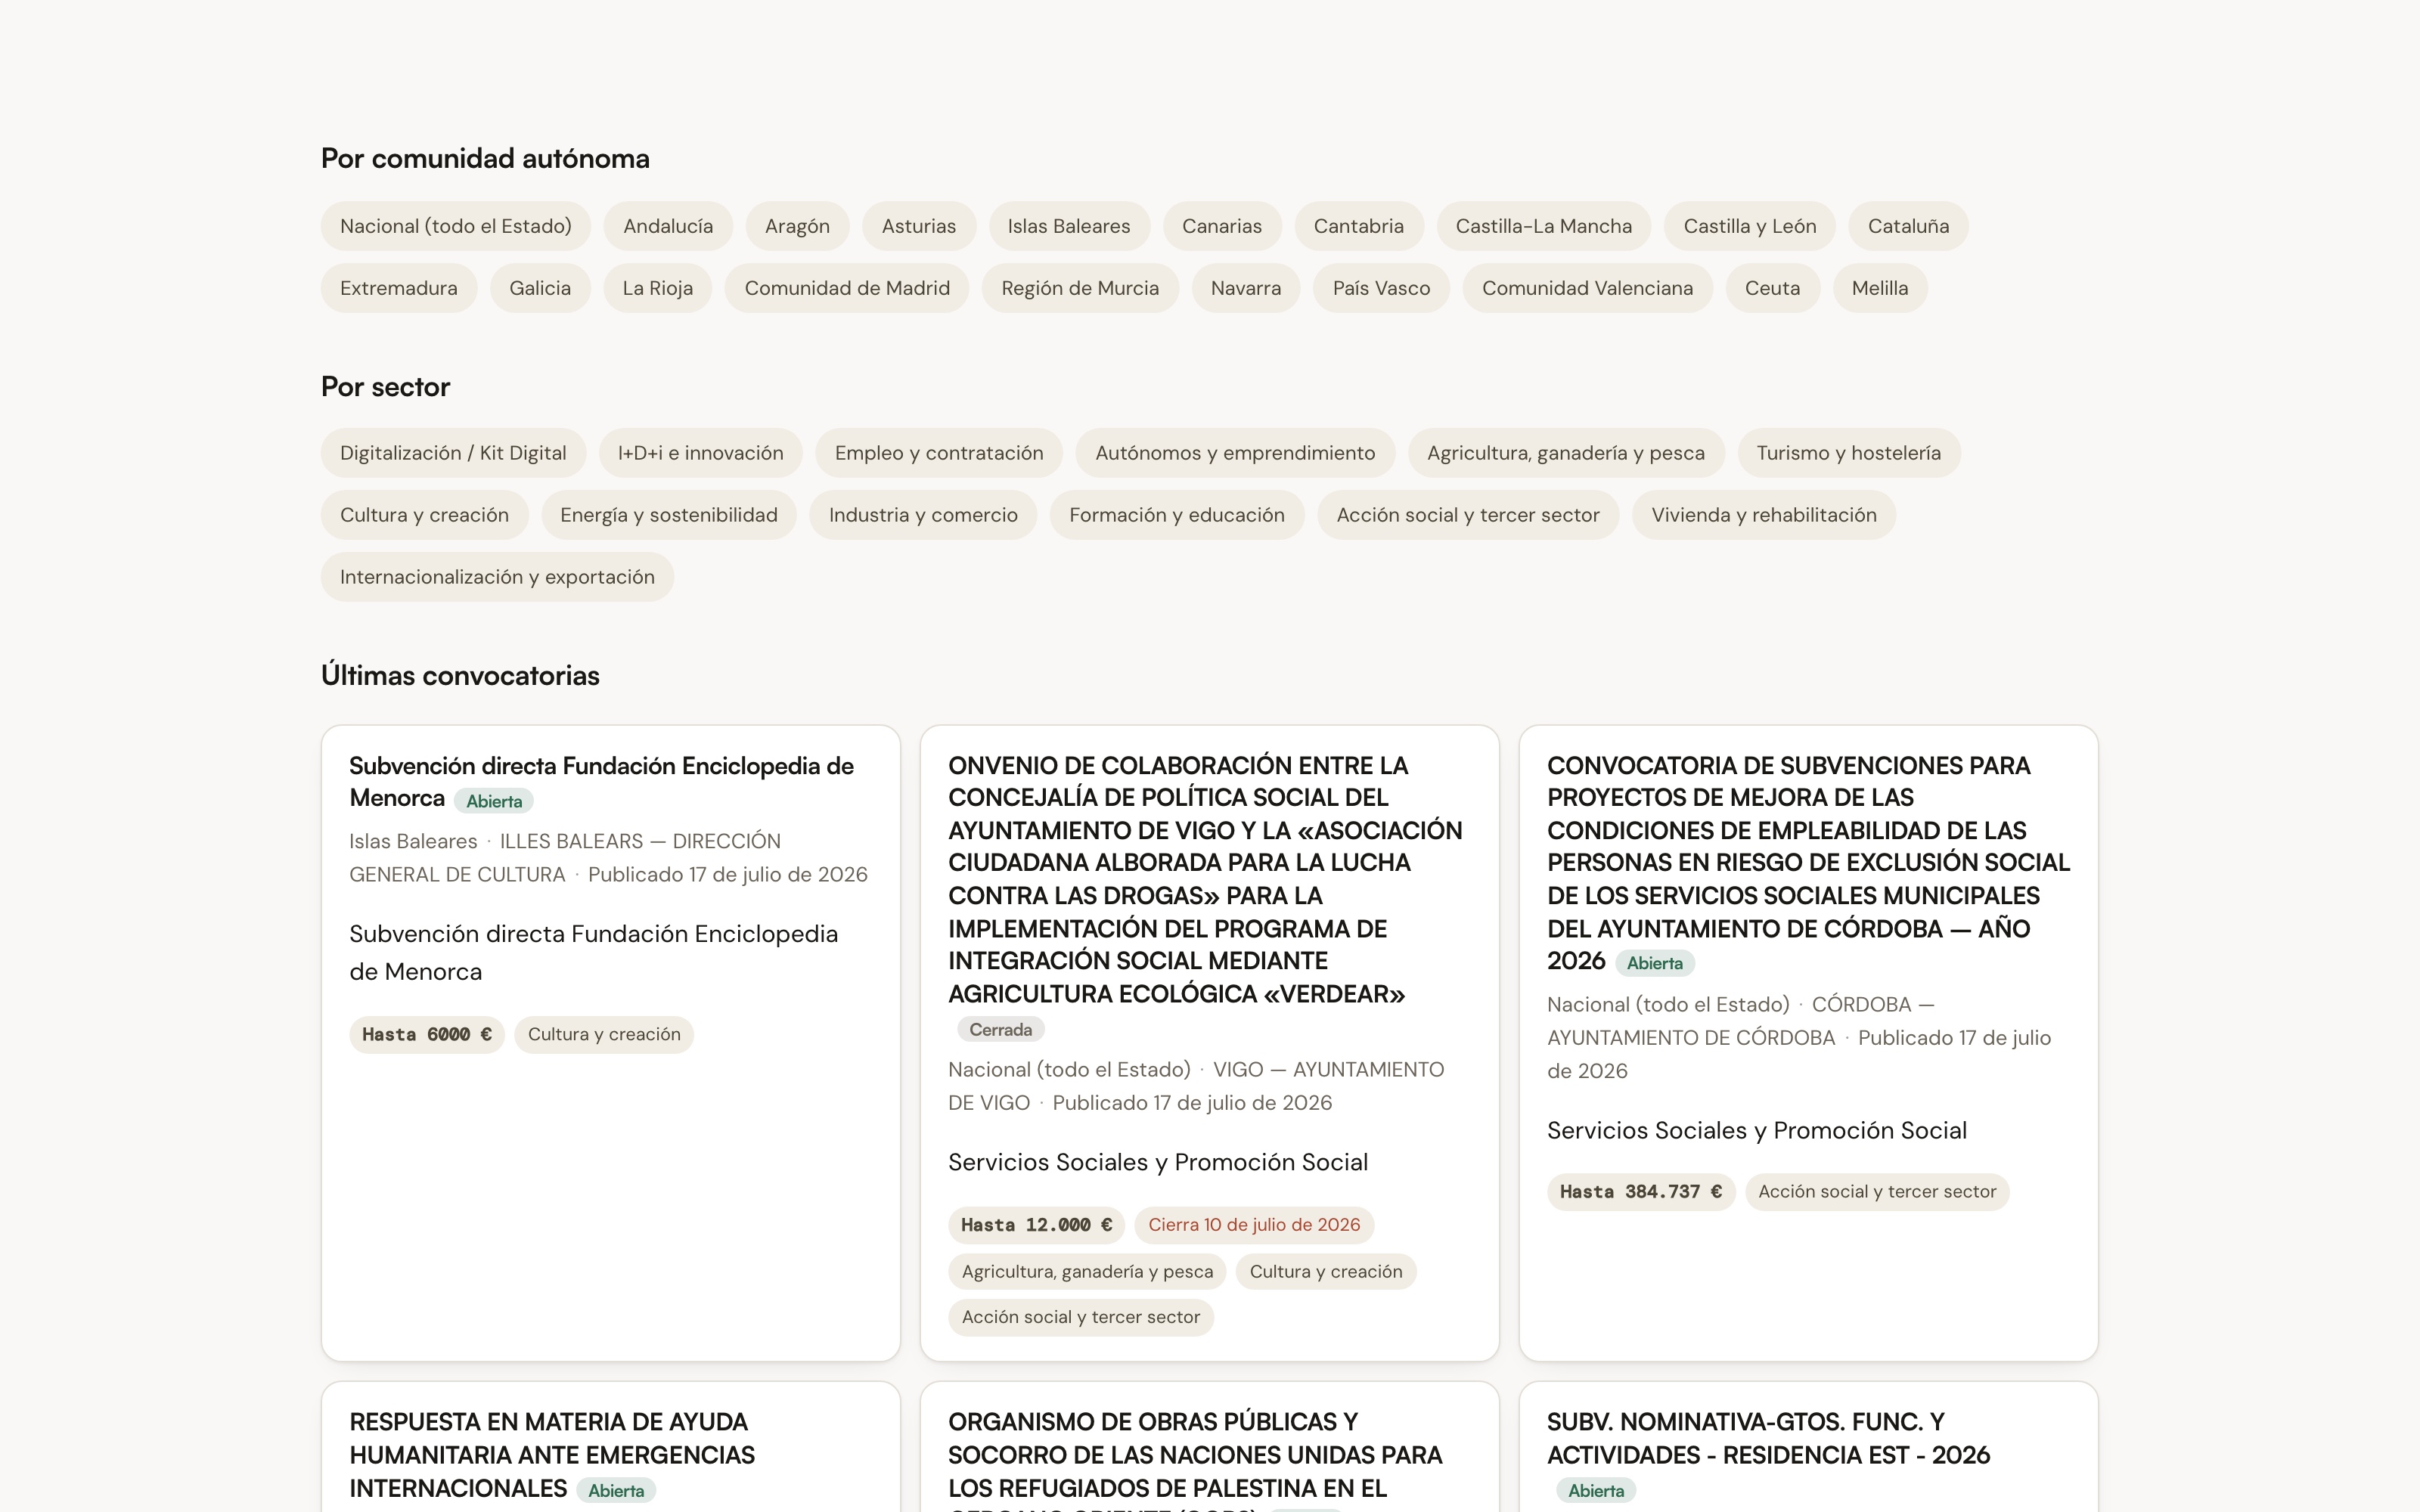Click the Abierta badge on Córdoba card
2420x1512 pixels.
point(1654,963)
